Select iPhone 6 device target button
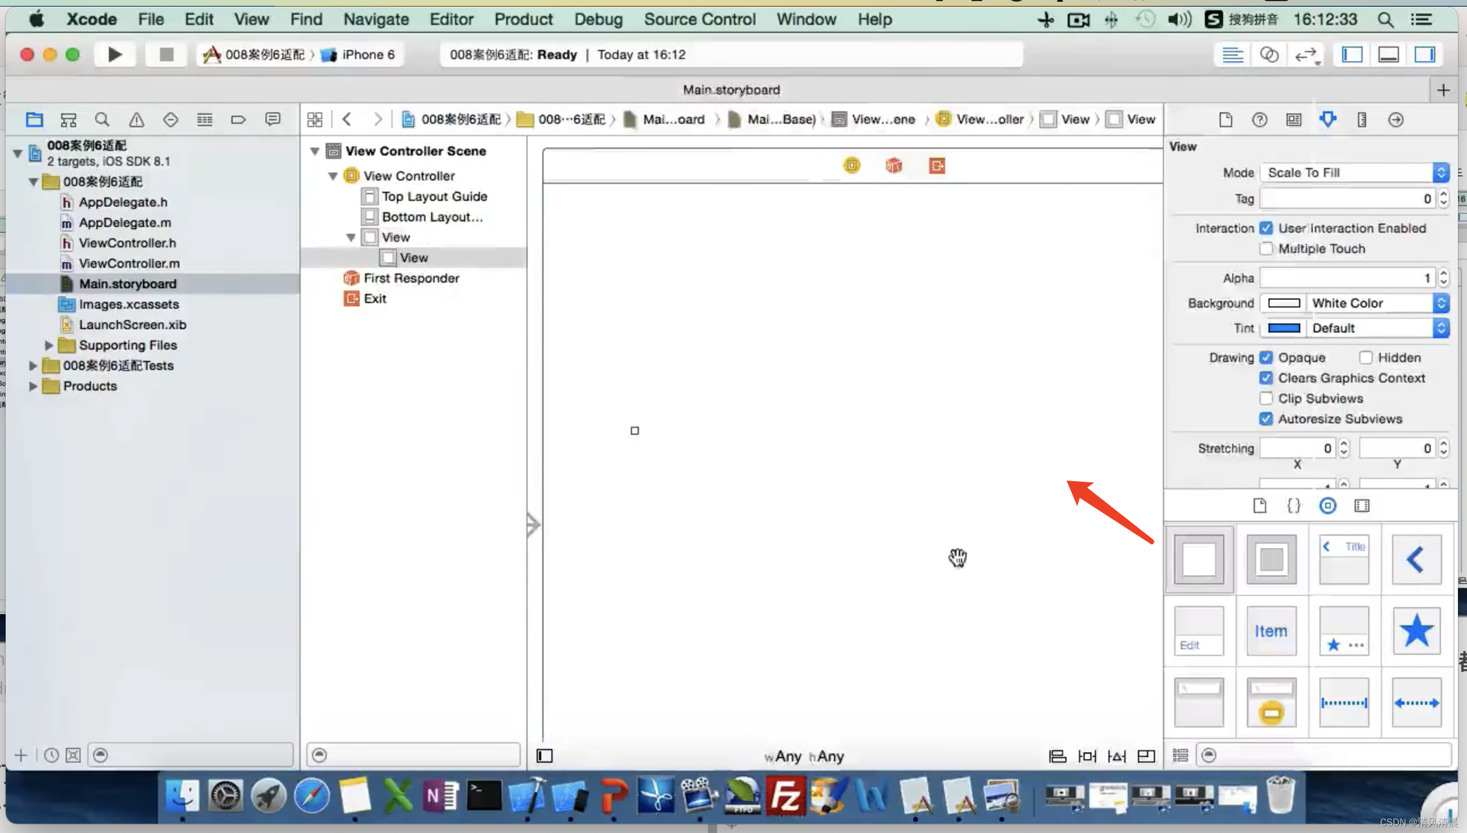 358,54
